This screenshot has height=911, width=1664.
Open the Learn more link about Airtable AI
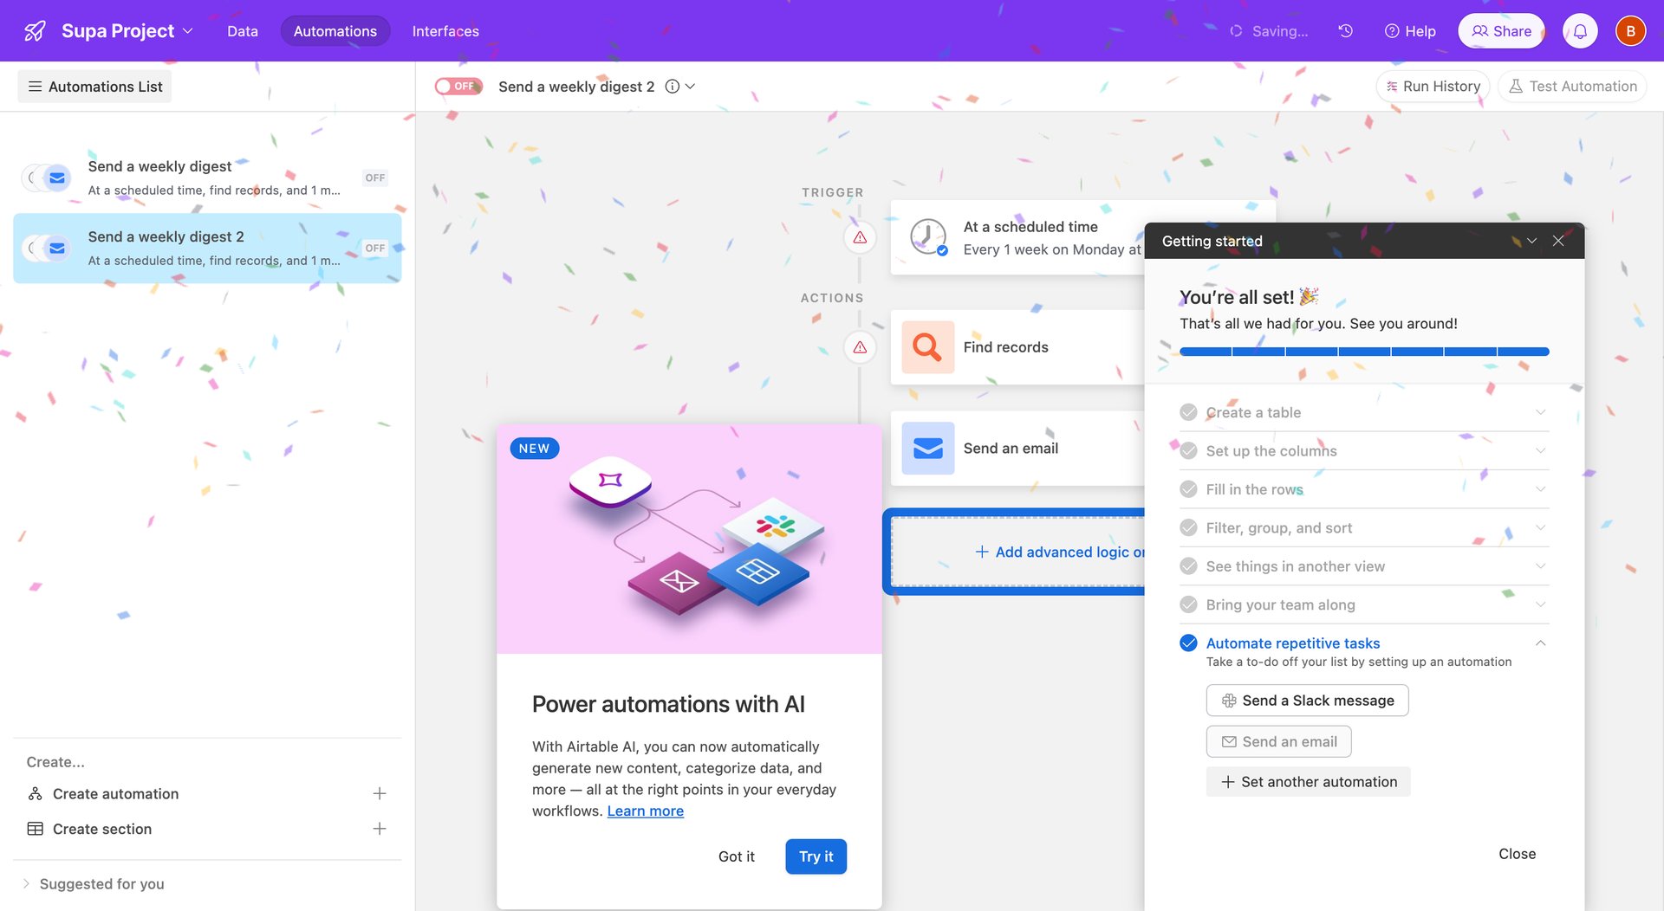click(x=645, y=811)
